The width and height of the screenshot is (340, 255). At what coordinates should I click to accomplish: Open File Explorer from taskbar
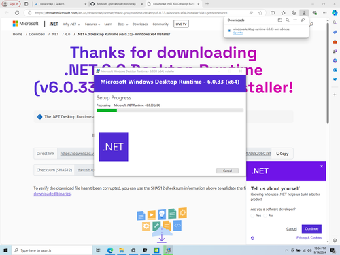click(122, 250)
